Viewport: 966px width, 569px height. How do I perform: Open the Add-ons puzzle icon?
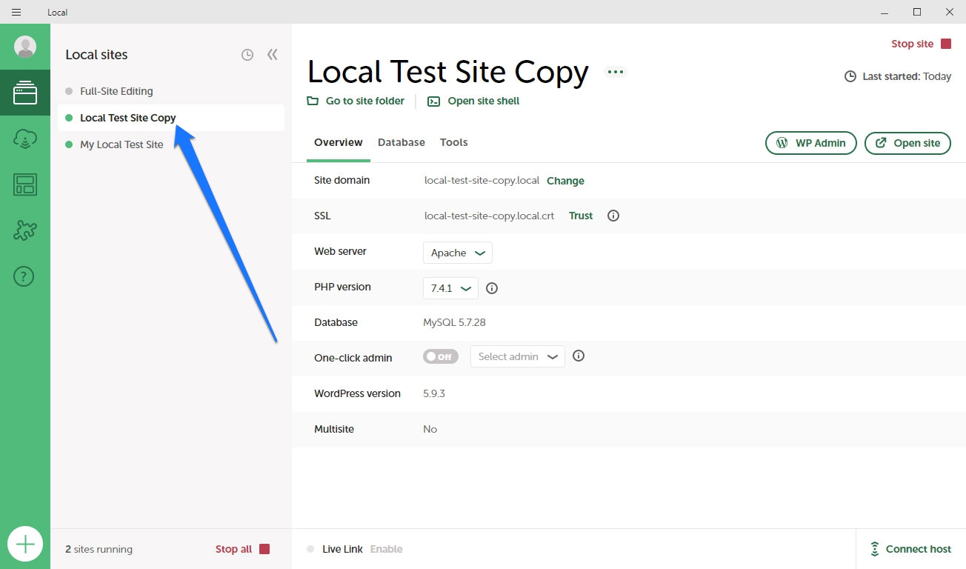[25, 230]
